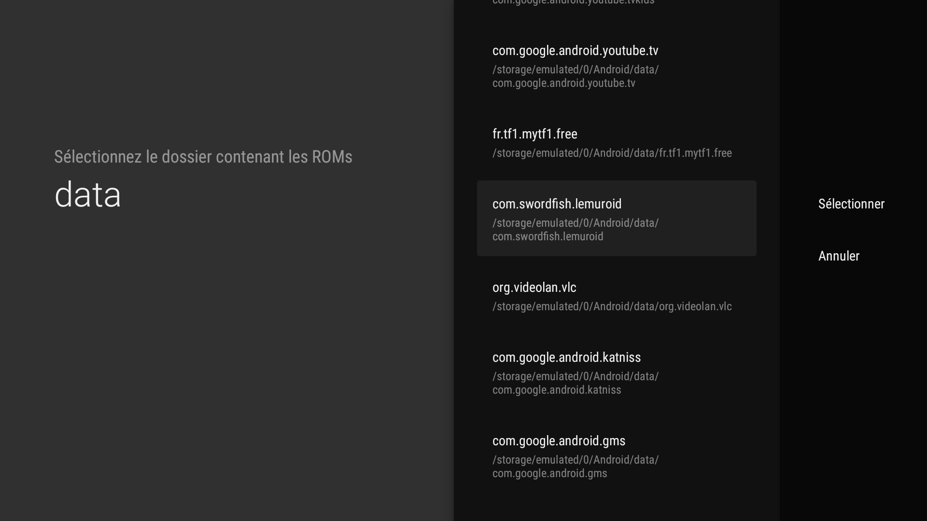Click the Sélectionner button
The height and width of the screenshot is (521, 927).
851,204
